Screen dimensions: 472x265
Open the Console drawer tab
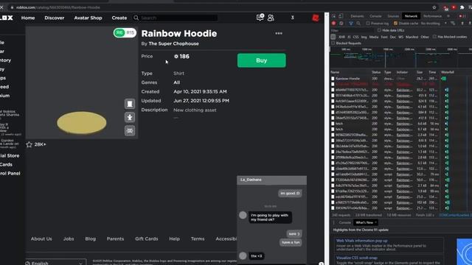tap(345, 222)
